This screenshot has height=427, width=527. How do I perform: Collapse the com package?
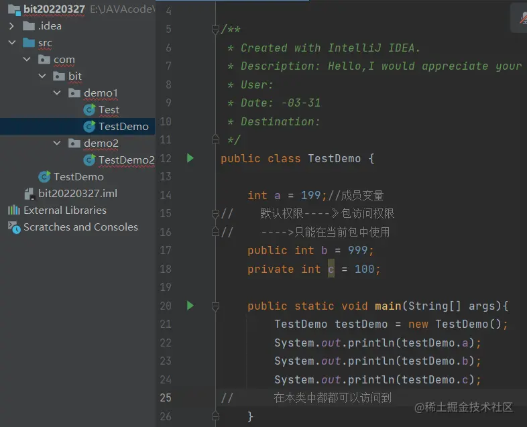(x=27, y=60)
